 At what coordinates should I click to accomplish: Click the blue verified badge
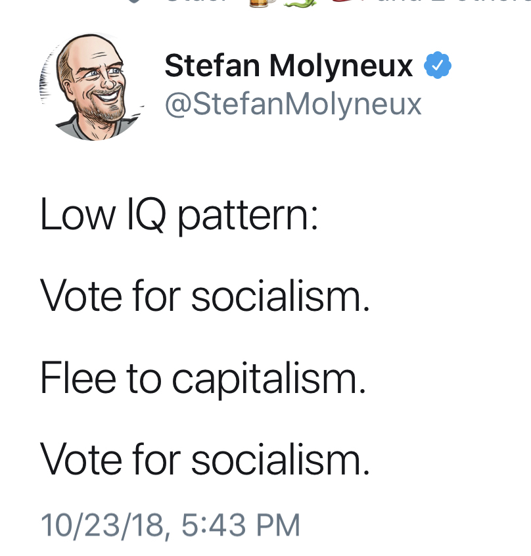pos(438,65)
